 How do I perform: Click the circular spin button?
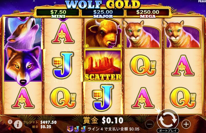click(168, 119)
